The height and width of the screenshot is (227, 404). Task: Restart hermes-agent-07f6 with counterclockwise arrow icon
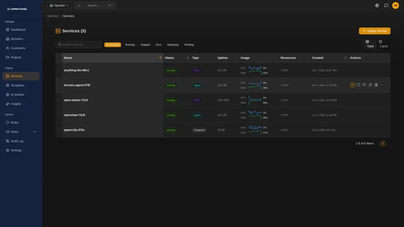[364, 85]
